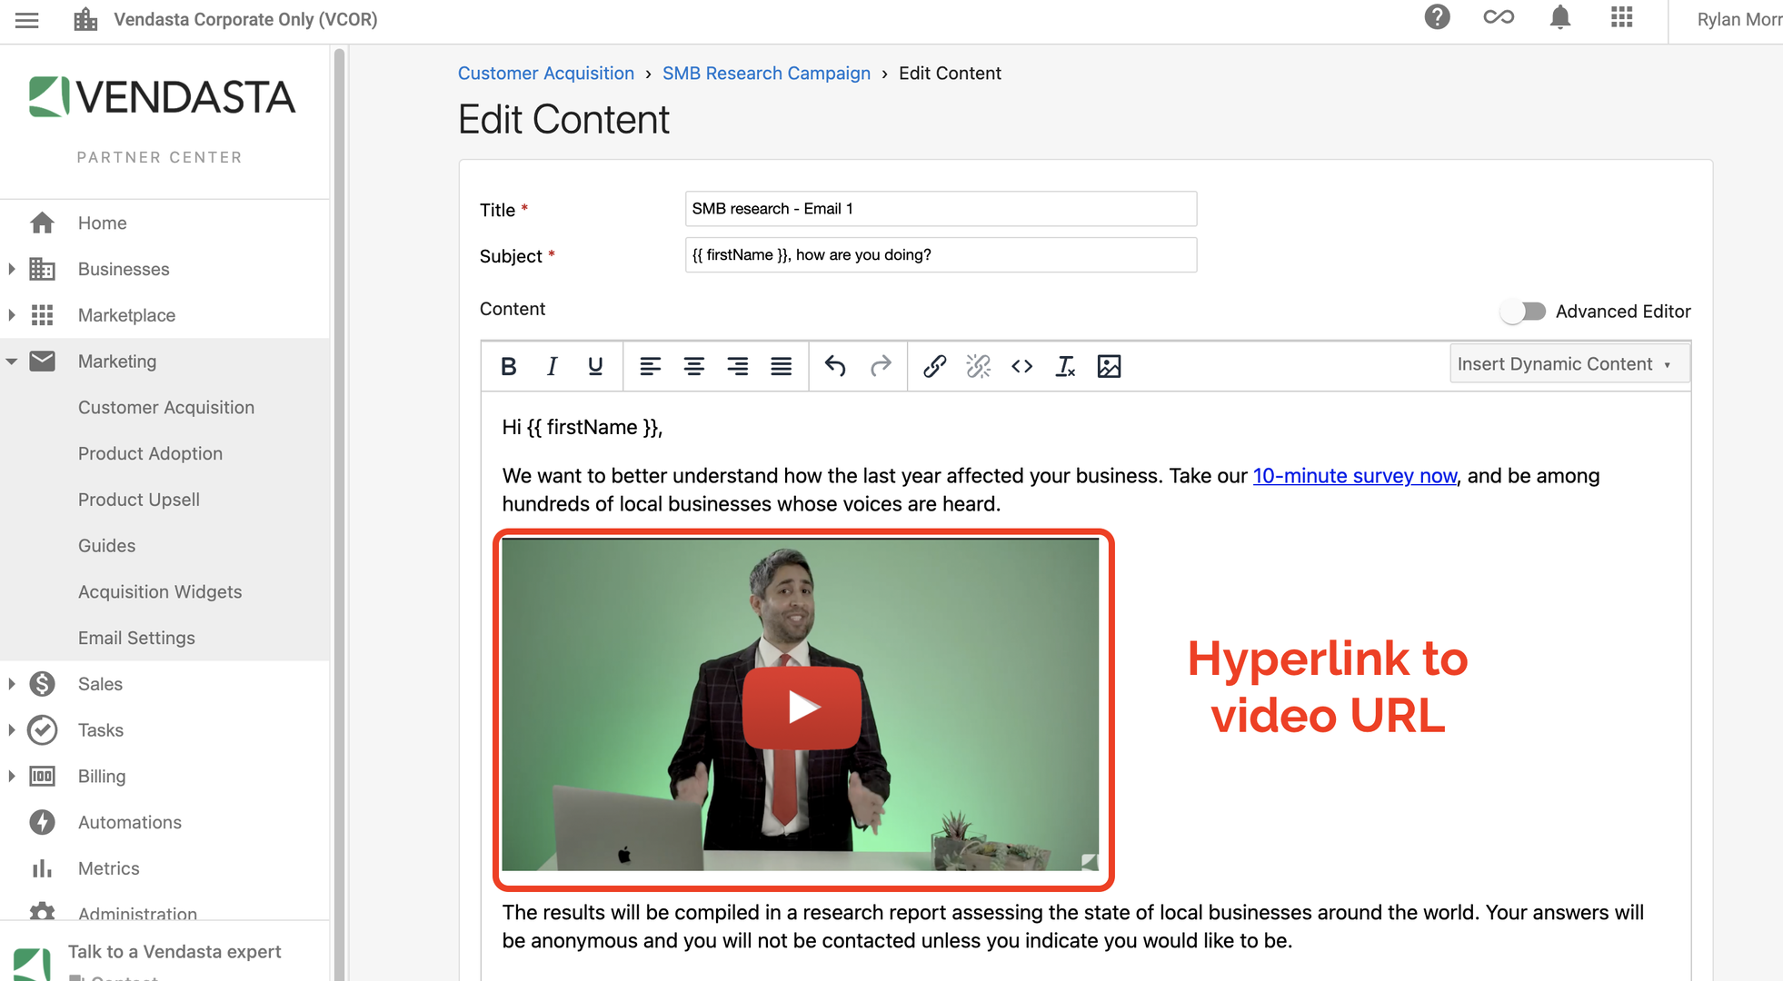
Task: Expand the Businesses menu arrow
Action: [x=12, y=269]
